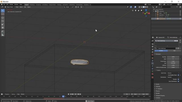
Task: Open the viewport Add menu
Action: coord(25,7)
